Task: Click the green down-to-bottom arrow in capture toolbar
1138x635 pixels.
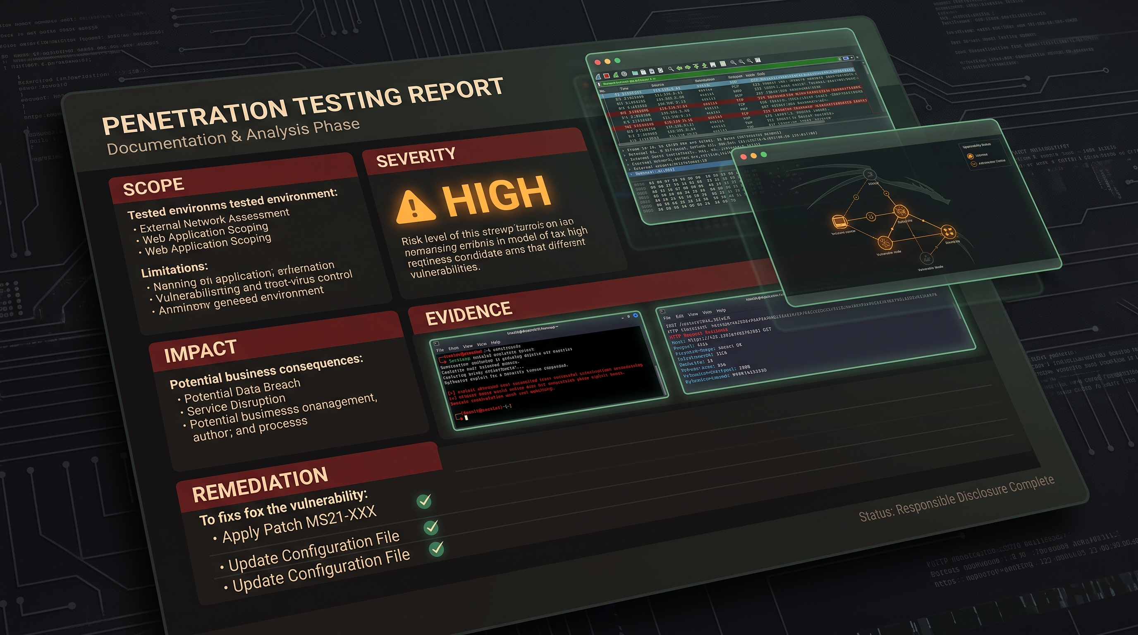Action: click(705, 66)
